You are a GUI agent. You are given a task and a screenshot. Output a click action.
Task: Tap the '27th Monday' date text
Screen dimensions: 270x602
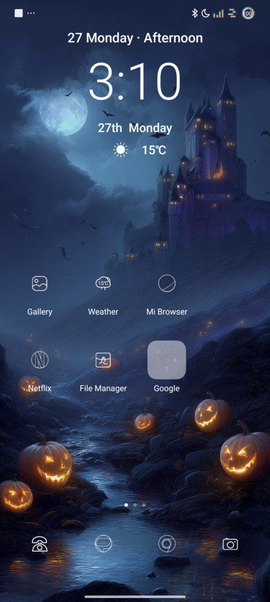[x=135, y=128]
